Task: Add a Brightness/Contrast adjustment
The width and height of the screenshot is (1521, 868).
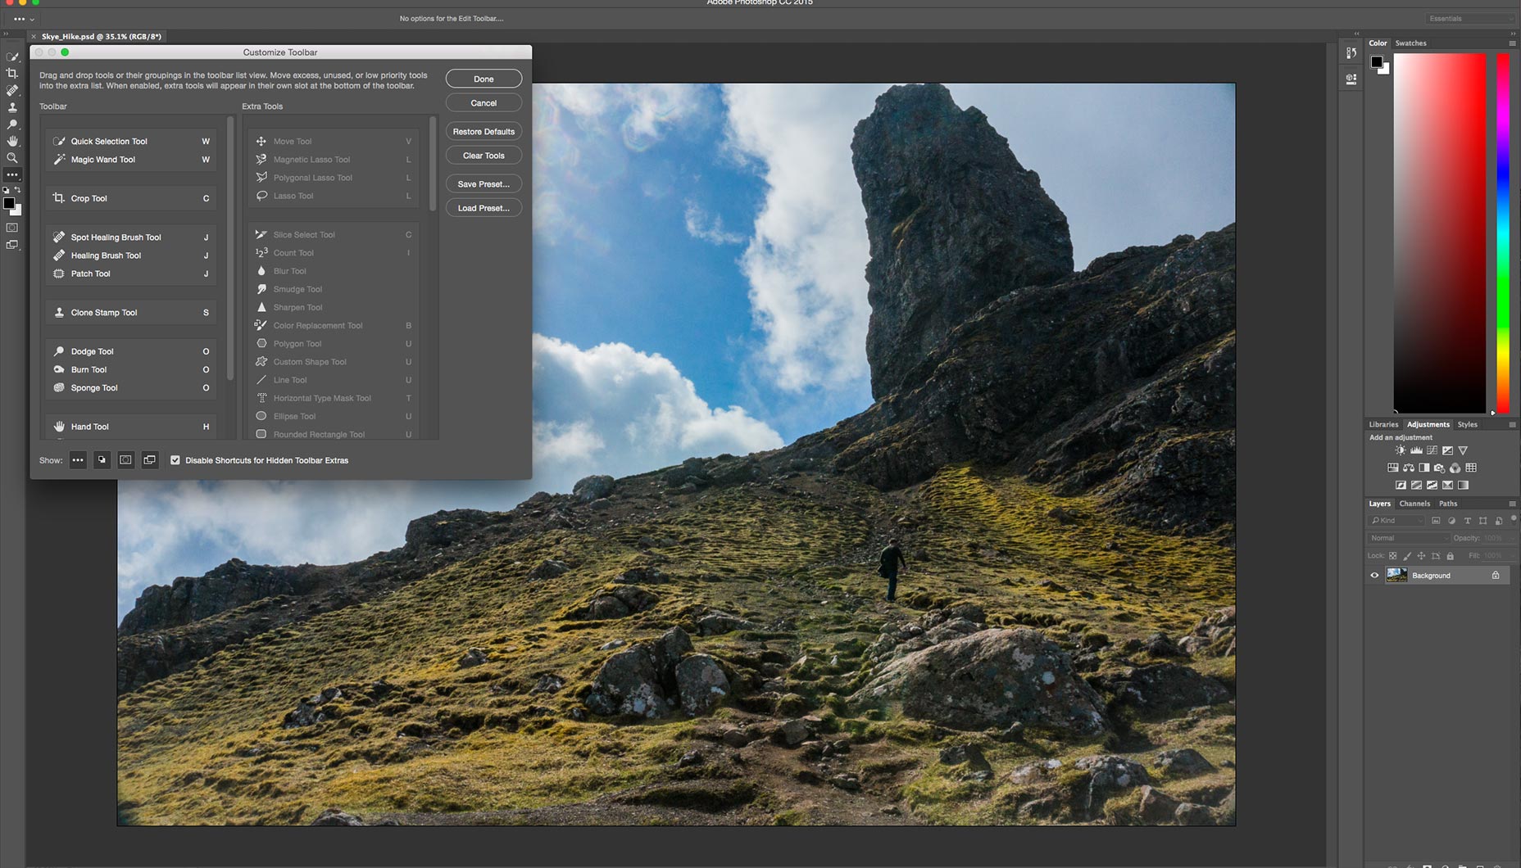Action: [x=1401, y=450]
